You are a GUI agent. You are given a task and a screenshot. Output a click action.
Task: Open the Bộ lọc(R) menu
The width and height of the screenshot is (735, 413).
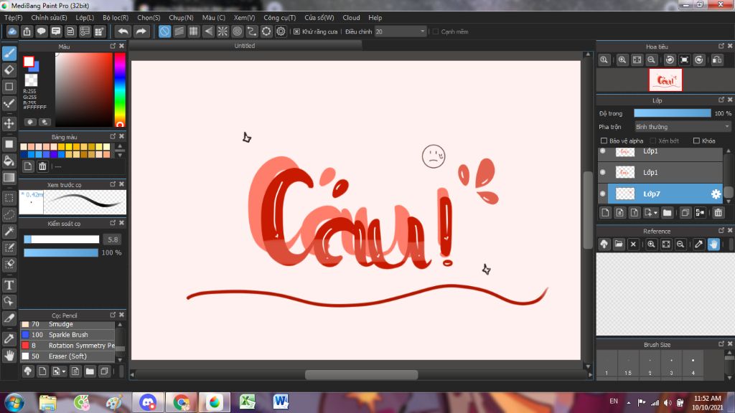116,17
